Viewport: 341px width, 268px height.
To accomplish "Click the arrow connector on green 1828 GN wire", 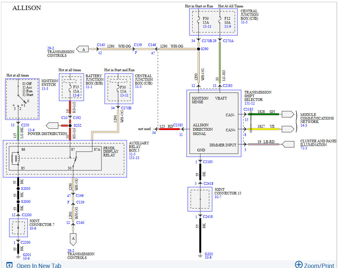I will 288,114.
